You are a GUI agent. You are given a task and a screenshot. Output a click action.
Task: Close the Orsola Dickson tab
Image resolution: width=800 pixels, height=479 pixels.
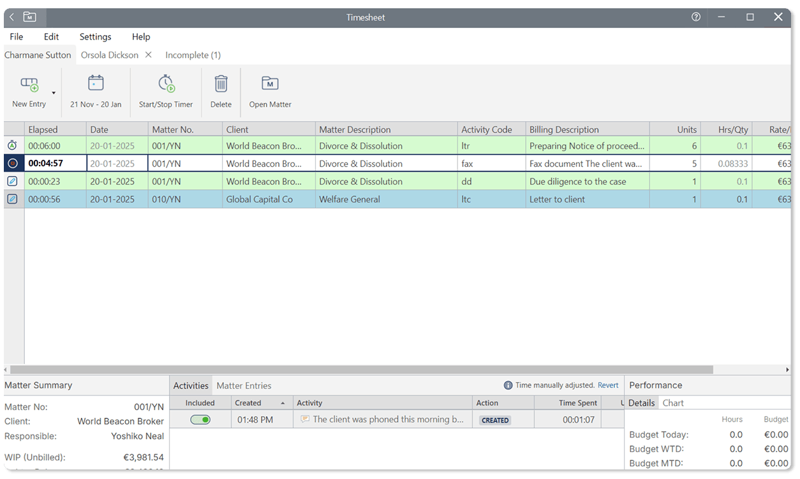149,55
